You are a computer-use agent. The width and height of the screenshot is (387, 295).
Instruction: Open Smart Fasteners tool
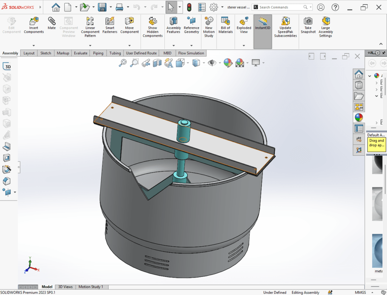click(x=110, y=25)
